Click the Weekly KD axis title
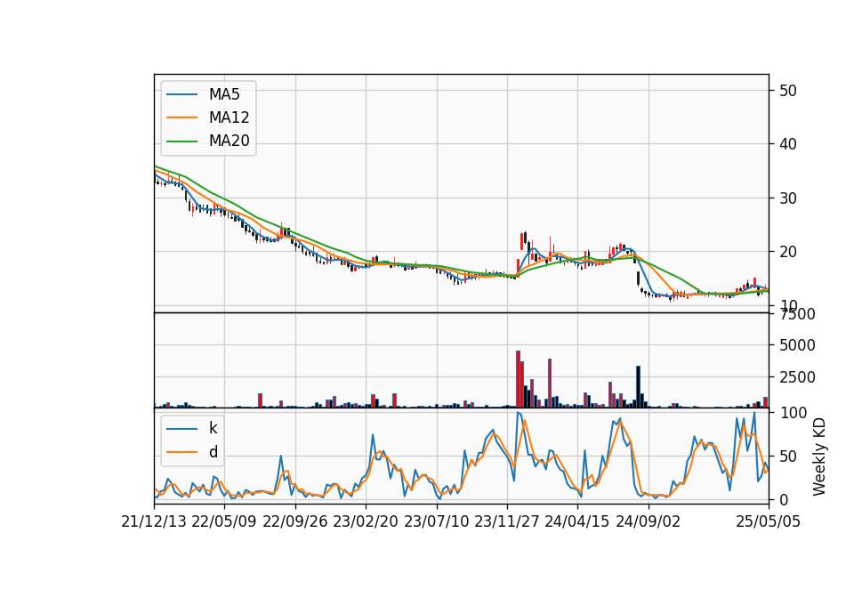Viewport: 854px width, 614px height. click(819, 457)
